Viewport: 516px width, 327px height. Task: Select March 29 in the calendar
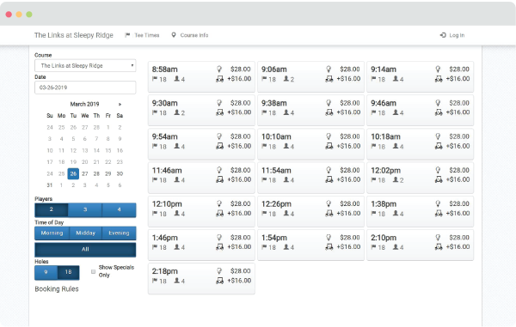pyautogui.click(x=108, y=173)
